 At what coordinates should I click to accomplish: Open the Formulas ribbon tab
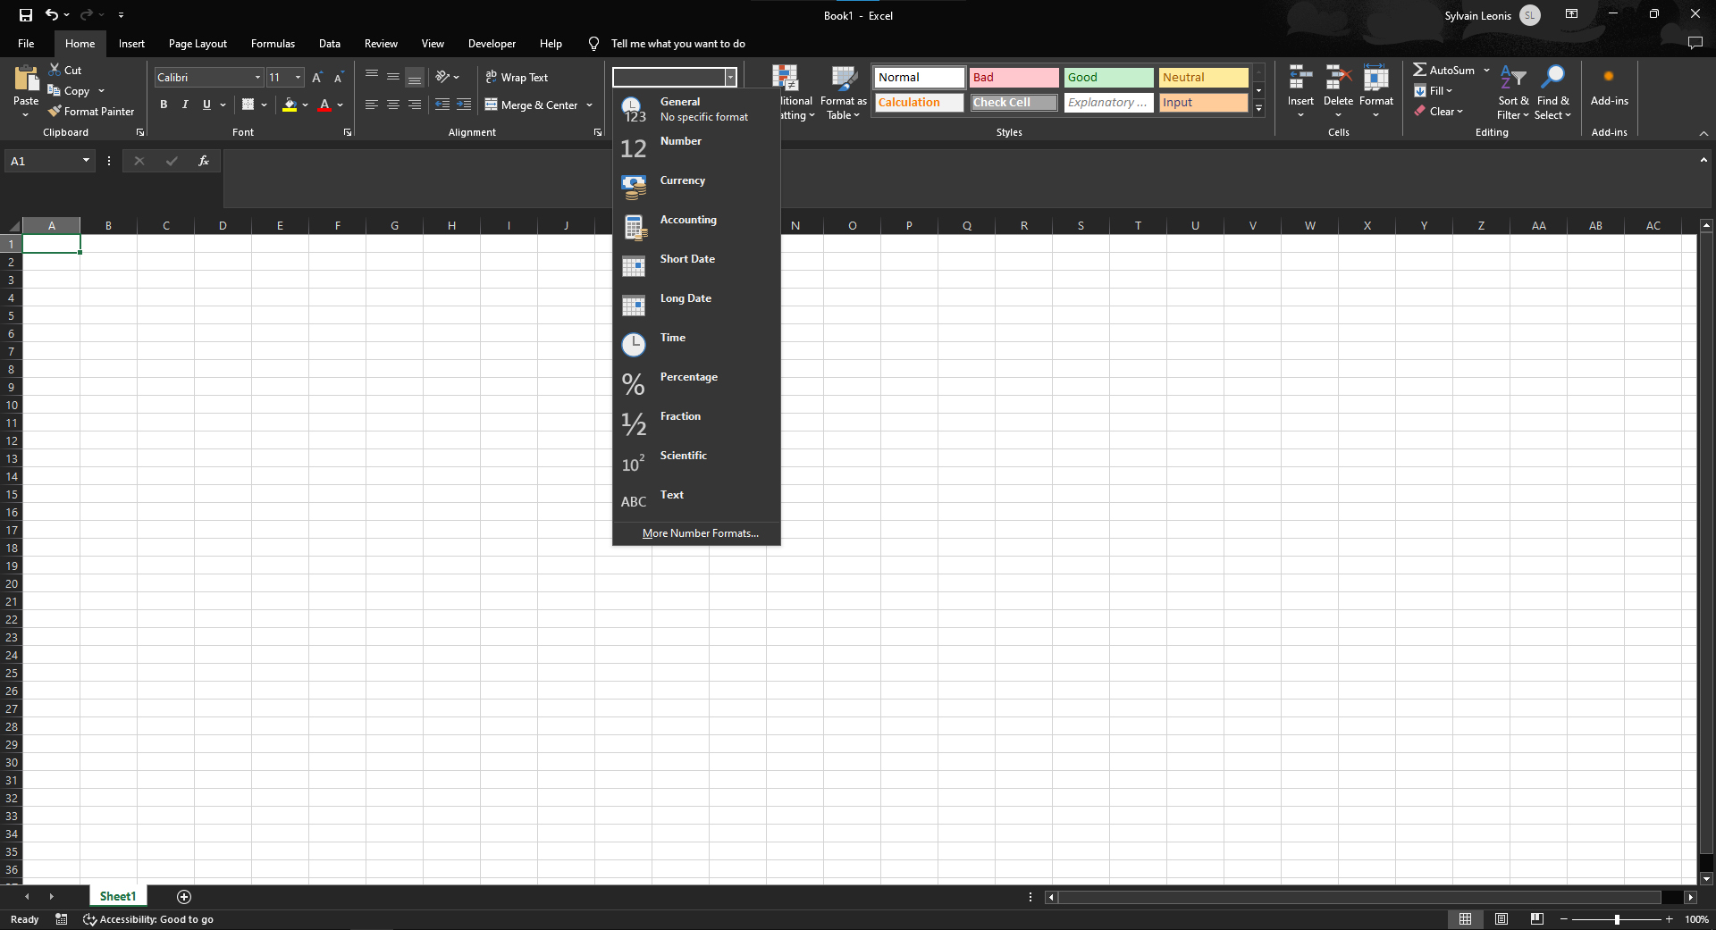[273, 44]
